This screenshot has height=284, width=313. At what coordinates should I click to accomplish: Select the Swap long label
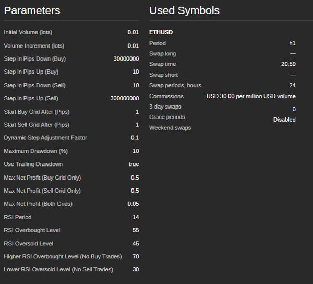point(162,54)
